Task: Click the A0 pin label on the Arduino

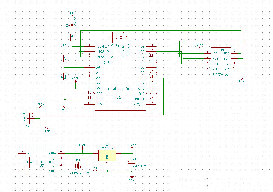Action: tap(98, 67)
